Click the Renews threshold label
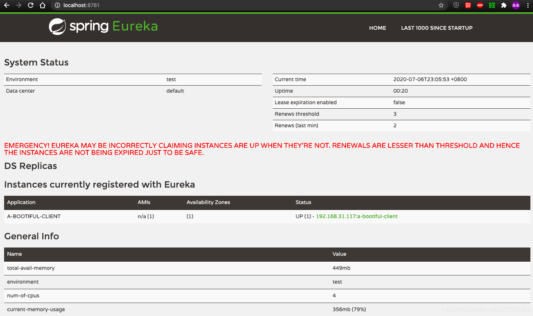This screenshot has width=533, height=316. click(x=297, y=114)
